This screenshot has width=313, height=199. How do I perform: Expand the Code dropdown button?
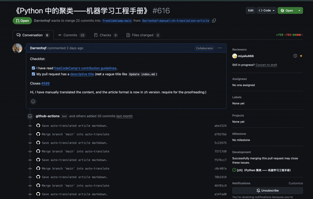(x=267, y=11)
